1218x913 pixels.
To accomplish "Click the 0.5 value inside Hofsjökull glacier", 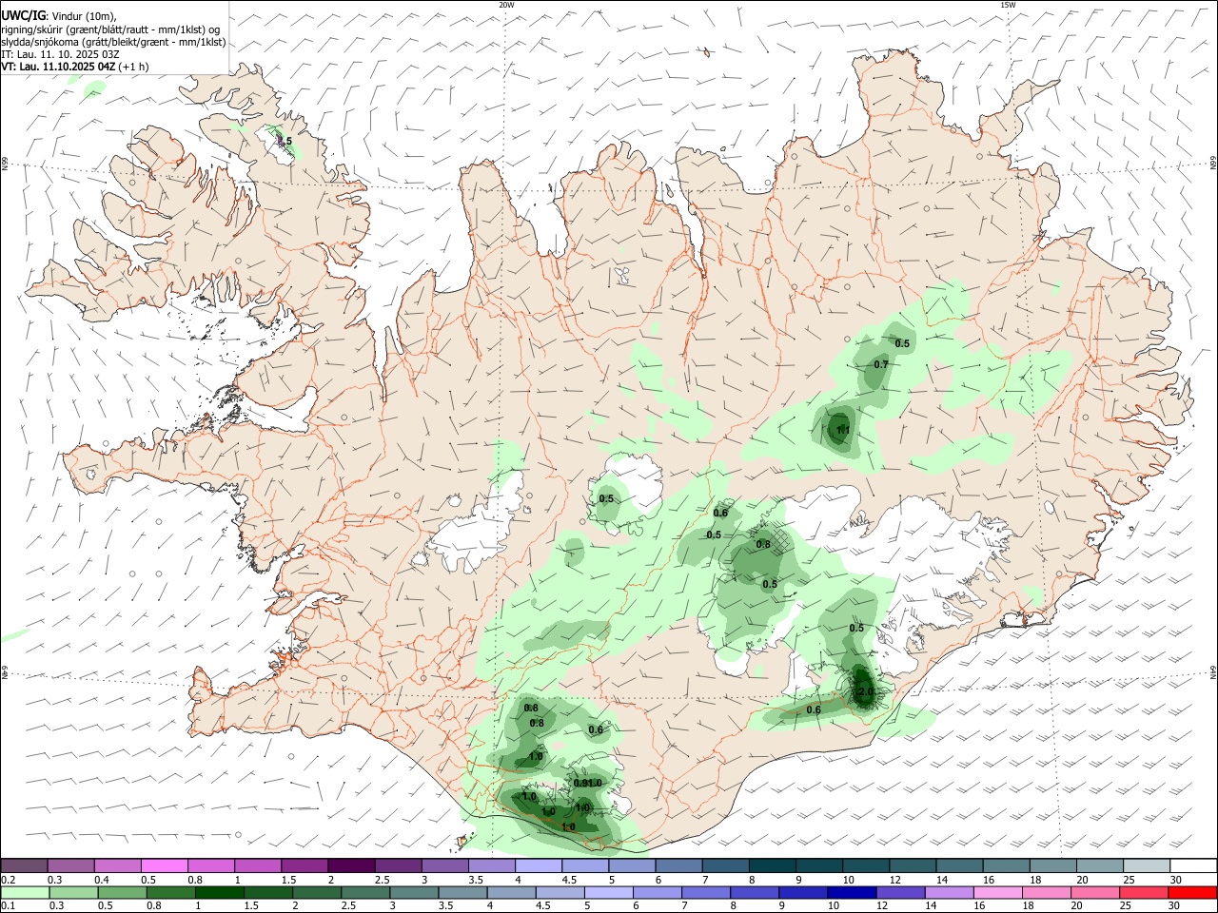I will click(606, 499).
